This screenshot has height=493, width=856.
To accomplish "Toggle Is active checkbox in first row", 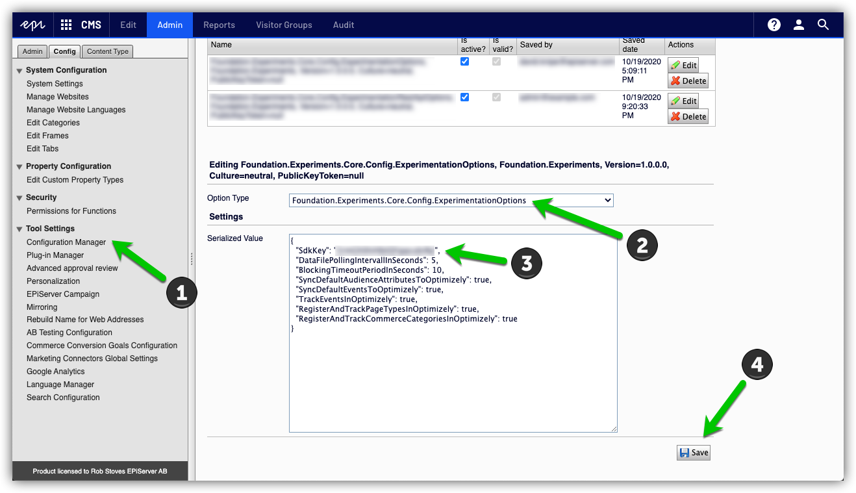I will point(464,62).
